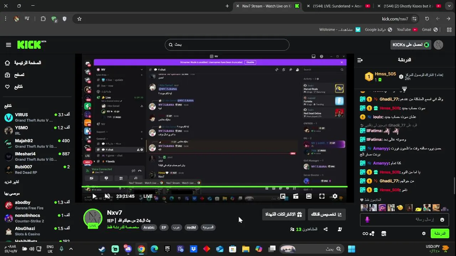The height and width of the screenshot is (256, 456).
Task: Click the chat message input field
Action: pos(405,220)
